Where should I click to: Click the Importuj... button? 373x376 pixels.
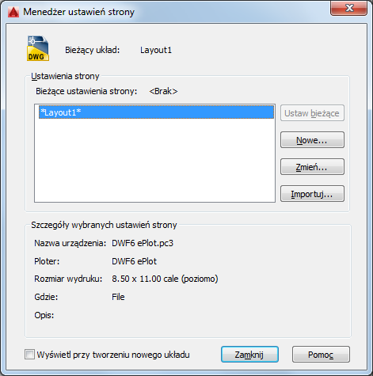[x=312, y=194]
